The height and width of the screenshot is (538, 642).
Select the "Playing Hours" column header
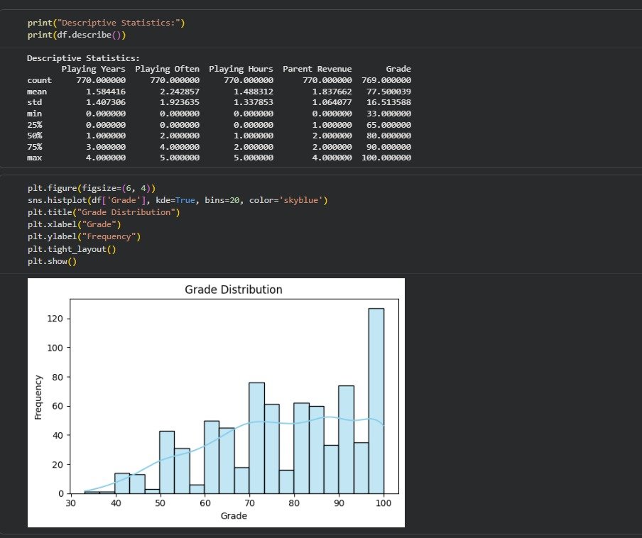point(241,69)
